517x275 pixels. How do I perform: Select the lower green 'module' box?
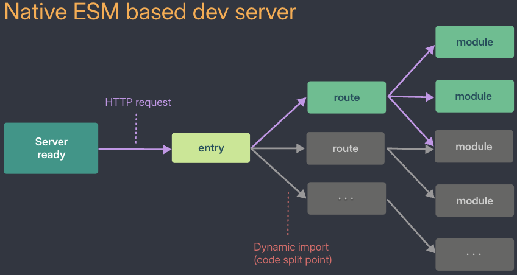click(x=475, y=96)
